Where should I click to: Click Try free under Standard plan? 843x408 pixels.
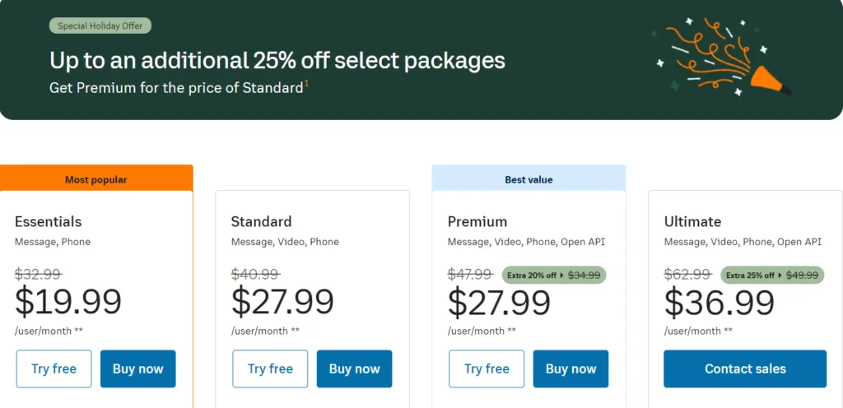270,369
